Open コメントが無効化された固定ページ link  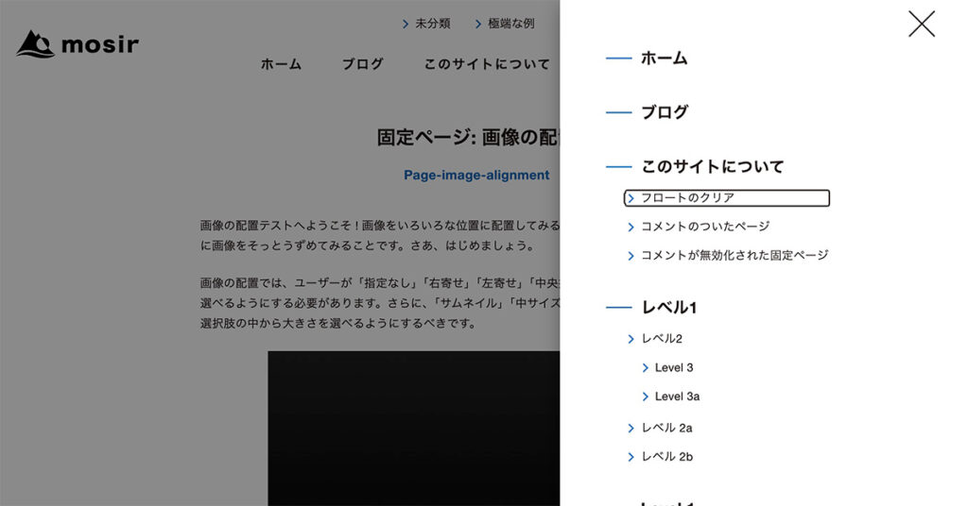coord(734,255)
